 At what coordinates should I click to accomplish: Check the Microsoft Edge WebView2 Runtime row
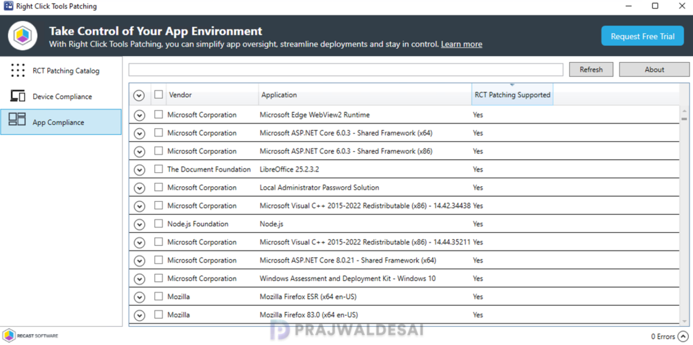pyautogui.click(x=158, y=115)
